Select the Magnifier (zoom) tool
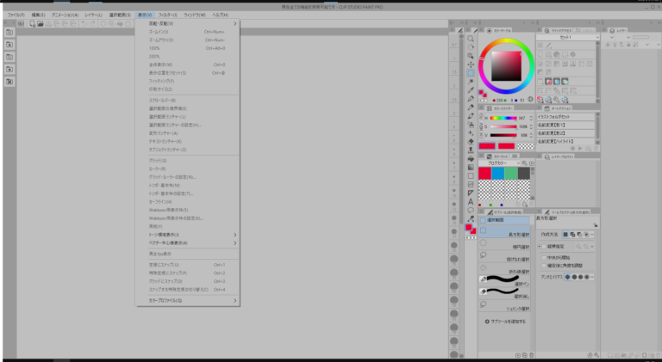This screenshot has width=662, height=362. pyautogui.click(x=471, y=40)
